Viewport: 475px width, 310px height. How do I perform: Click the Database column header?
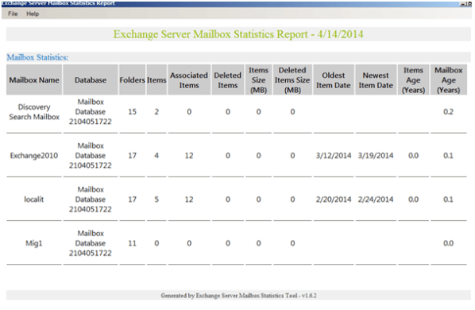[91, 80]
